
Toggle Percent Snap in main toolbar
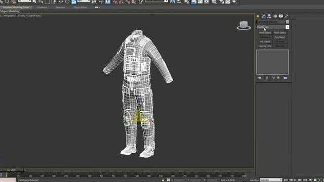click(128, 2)
